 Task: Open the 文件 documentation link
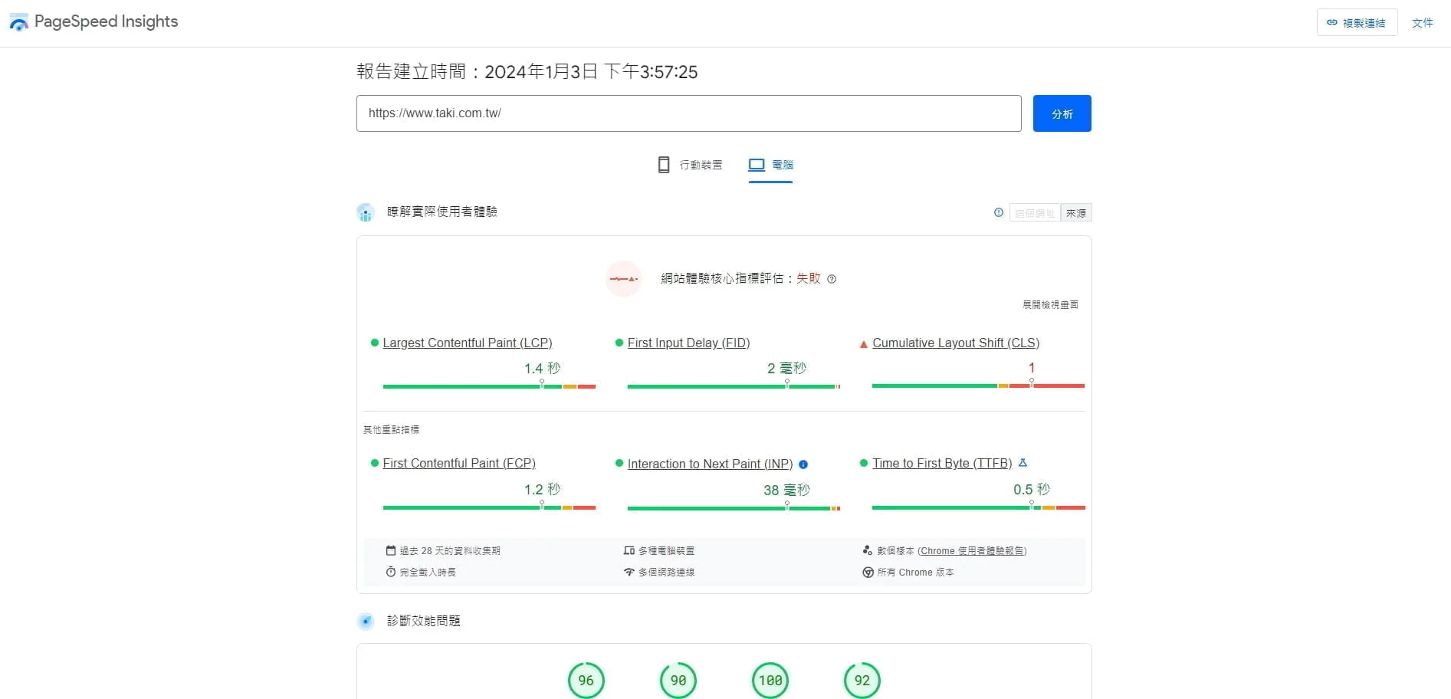(1423, 23)
